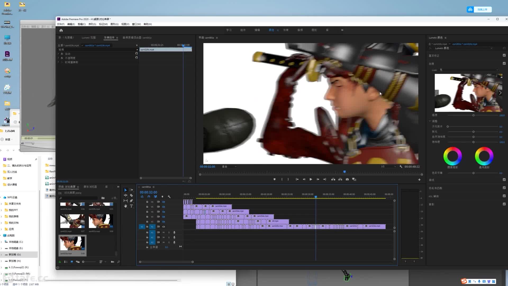Select the Pen tool
The height and width of the screenshot is (286, 508).
tap(131, 201)
